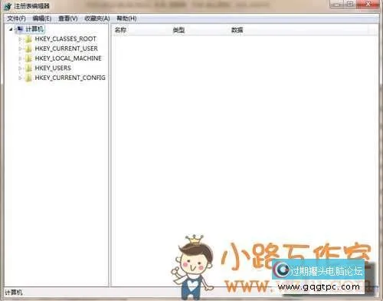Viewport: 383px width, 301px height.
Task: Select HKEY_CURRENT_USER key label
Action: tap(66, 48)
